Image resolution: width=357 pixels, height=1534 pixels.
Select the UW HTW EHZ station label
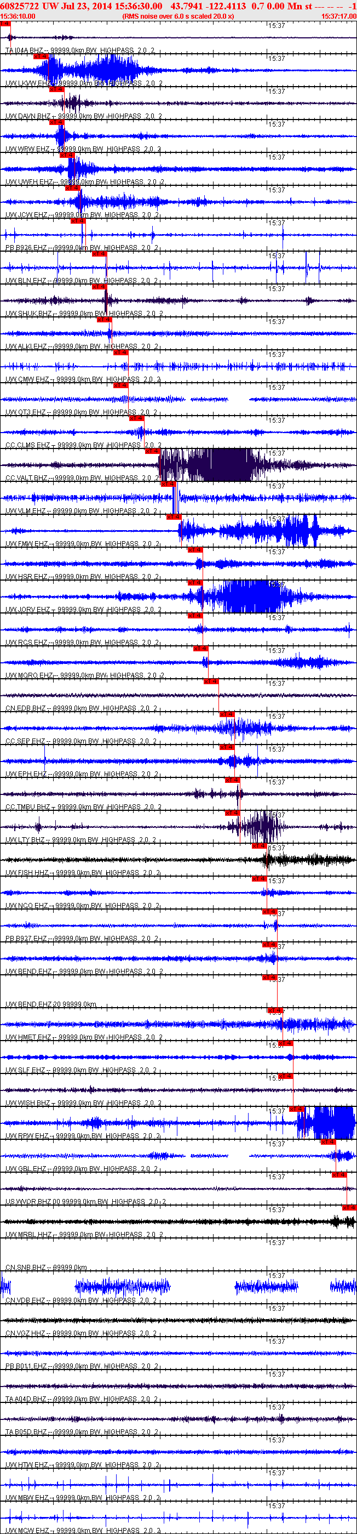(83, 1464)
